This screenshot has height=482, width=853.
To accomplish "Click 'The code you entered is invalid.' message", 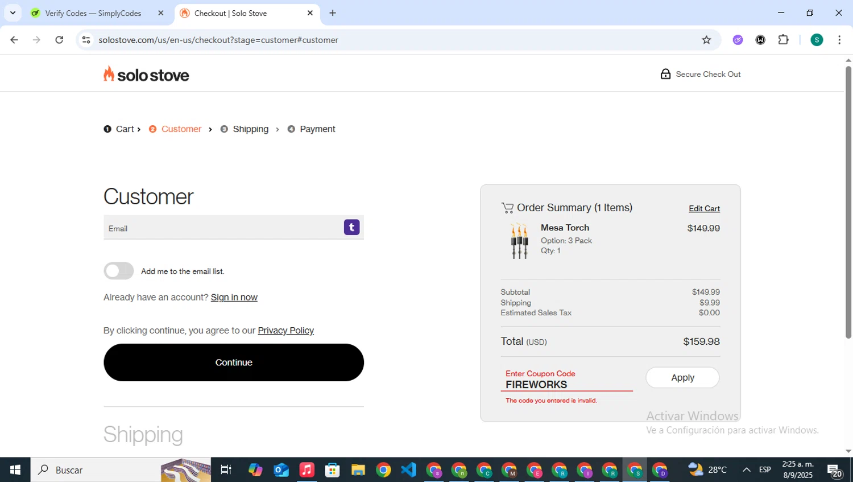I will click(551, 401).
